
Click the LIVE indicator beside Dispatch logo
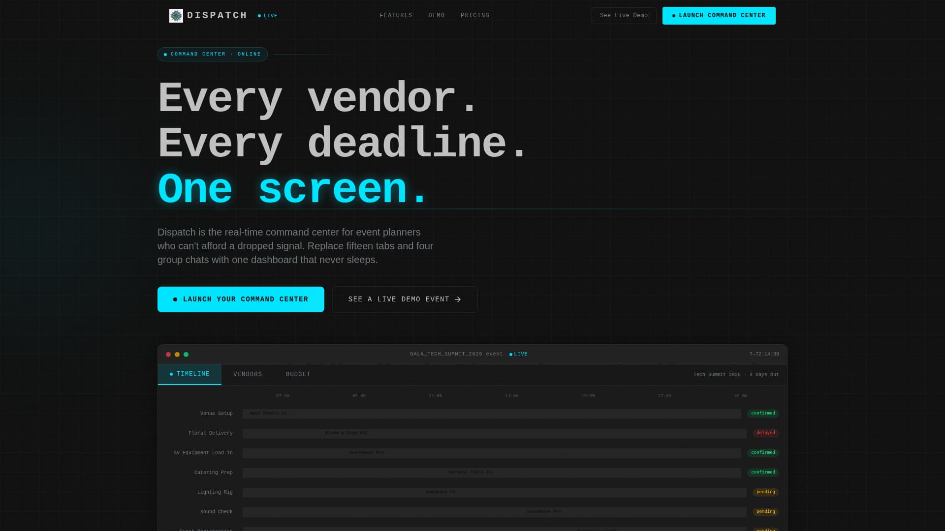(268, 16)
